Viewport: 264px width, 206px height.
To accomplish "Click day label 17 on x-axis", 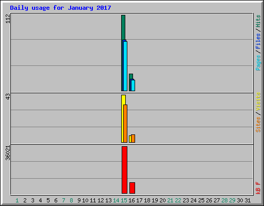I will [x=139, y=200].
